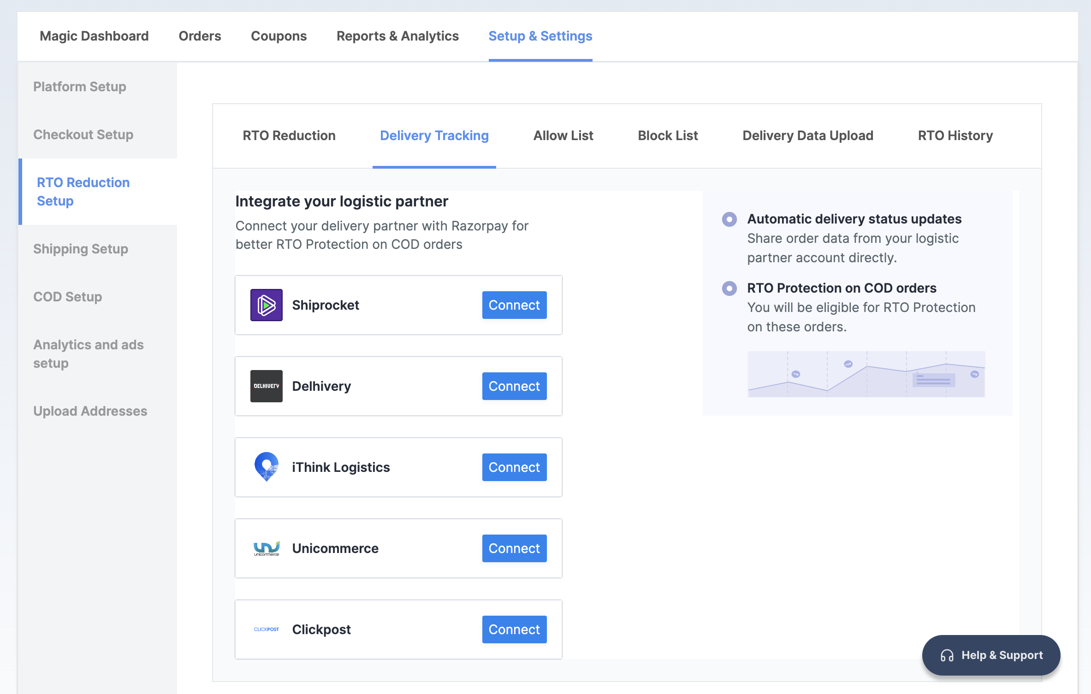Viewport: 1091px width, 694px height.
Task: Click the Unicommerce icon
Action: point(267,548)
